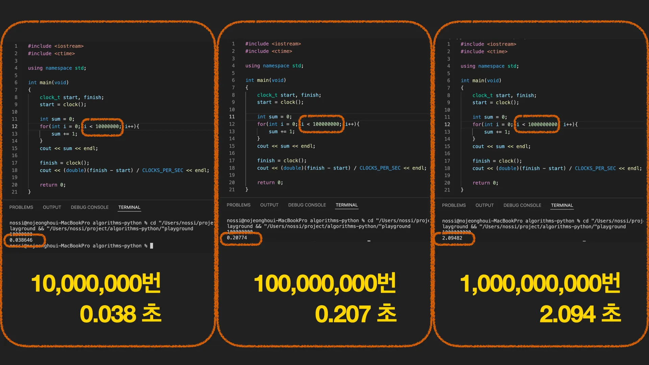
Task: Switch to DEBUG CONSOLE in middle panel
Action: tap(307, 205)
